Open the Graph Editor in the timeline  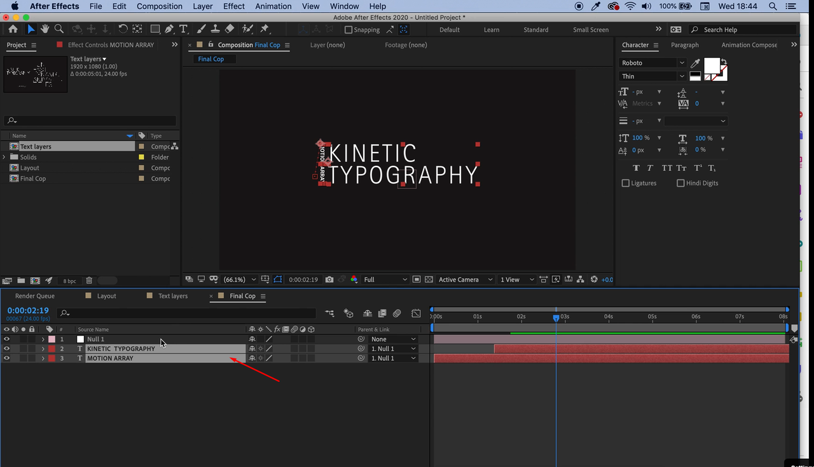point(416,313)
